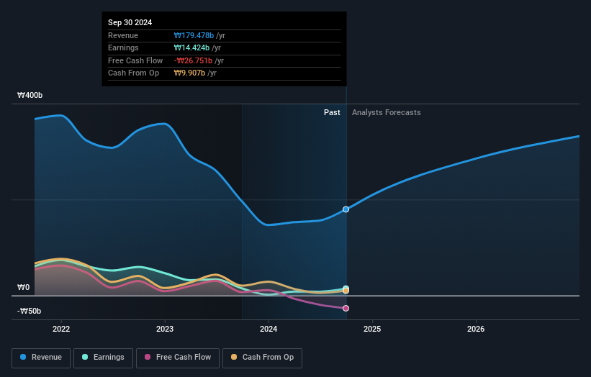The width and height of the screenshot is (591, 377).
Task: Click the 2026 x-axis label
Action: pos(476,330)
